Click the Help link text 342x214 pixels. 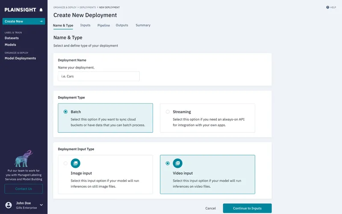click(333, 7)
